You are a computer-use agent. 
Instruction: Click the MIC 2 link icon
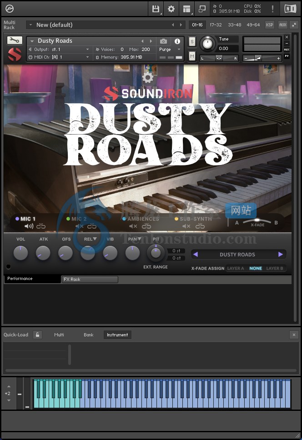[x=92, y=226]
